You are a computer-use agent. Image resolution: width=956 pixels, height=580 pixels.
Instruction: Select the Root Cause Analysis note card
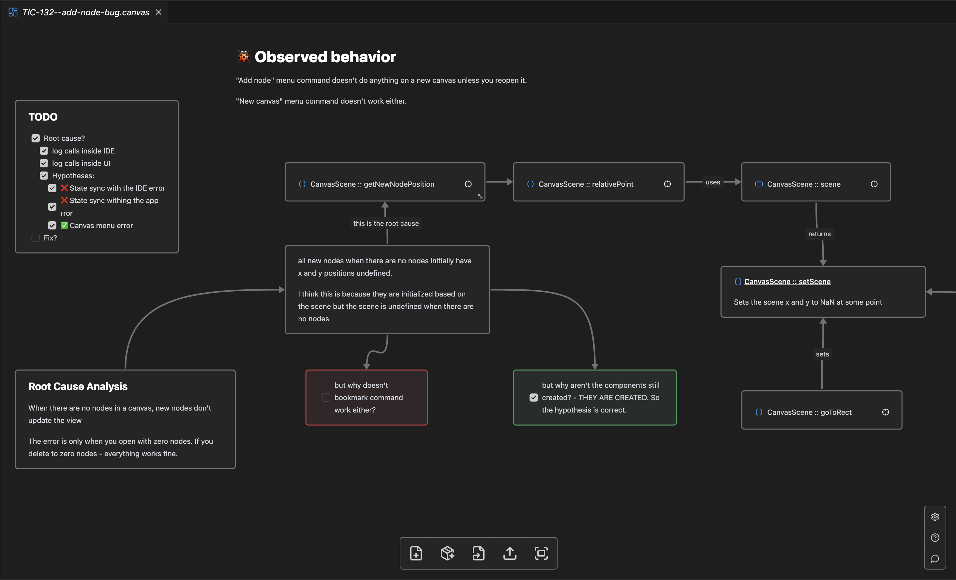coord(125,419)
